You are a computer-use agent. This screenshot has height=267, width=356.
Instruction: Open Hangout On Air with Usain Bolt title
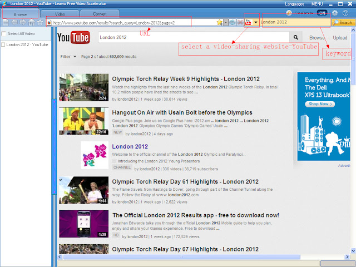click(182, 112)
